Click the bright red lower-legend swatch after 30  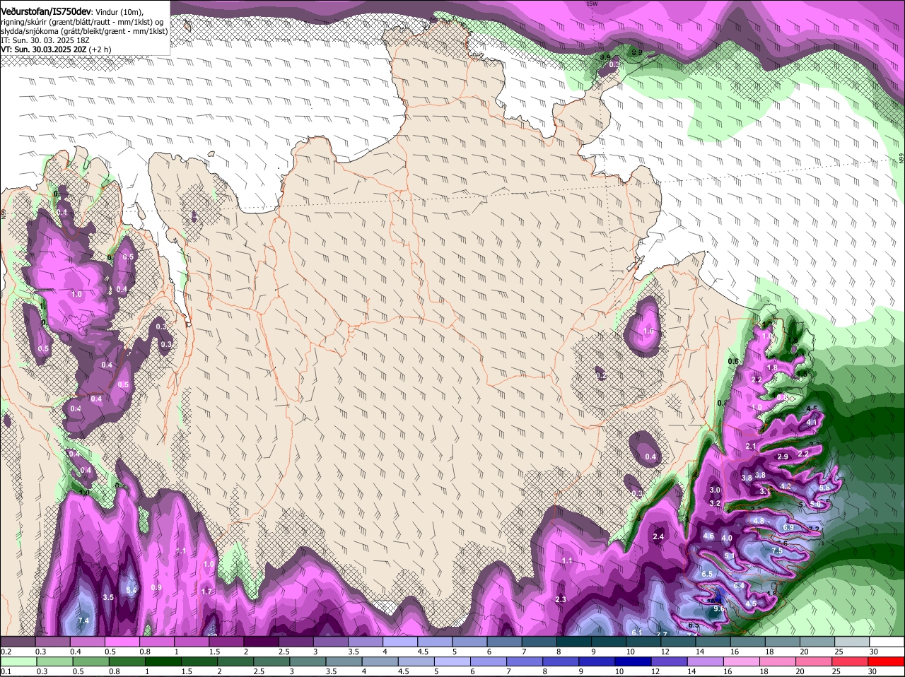point(887,661)
